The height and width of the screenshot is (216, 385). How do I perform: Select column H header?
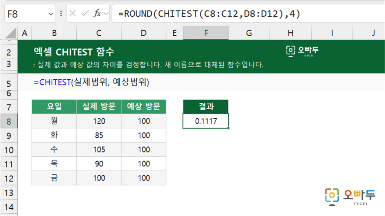pos(290,33)
